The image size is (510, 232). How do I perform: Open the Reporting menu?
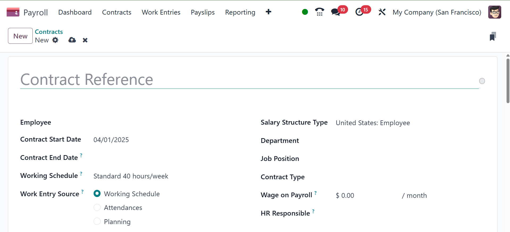240,12
